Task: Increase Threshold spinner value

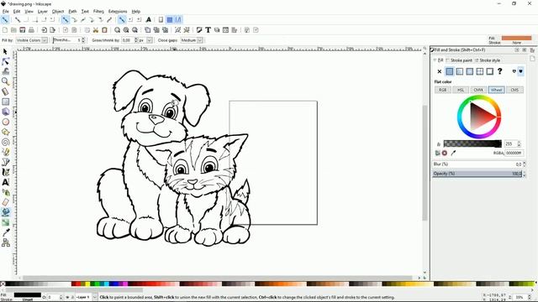Action: point(83,39)
